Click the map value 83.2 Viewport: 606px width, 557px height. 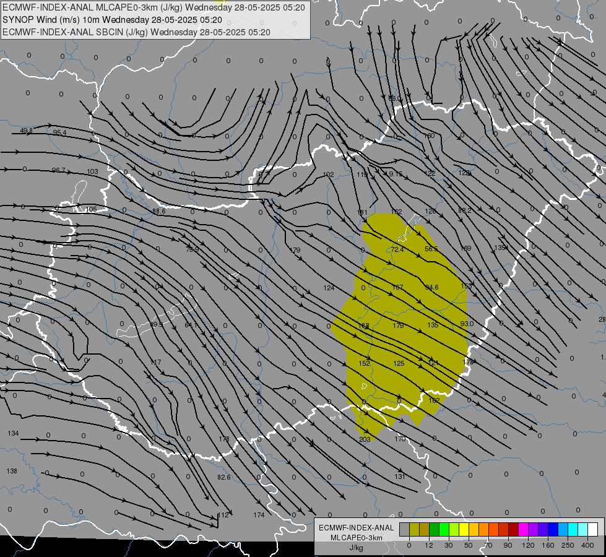tap(464, 210)
